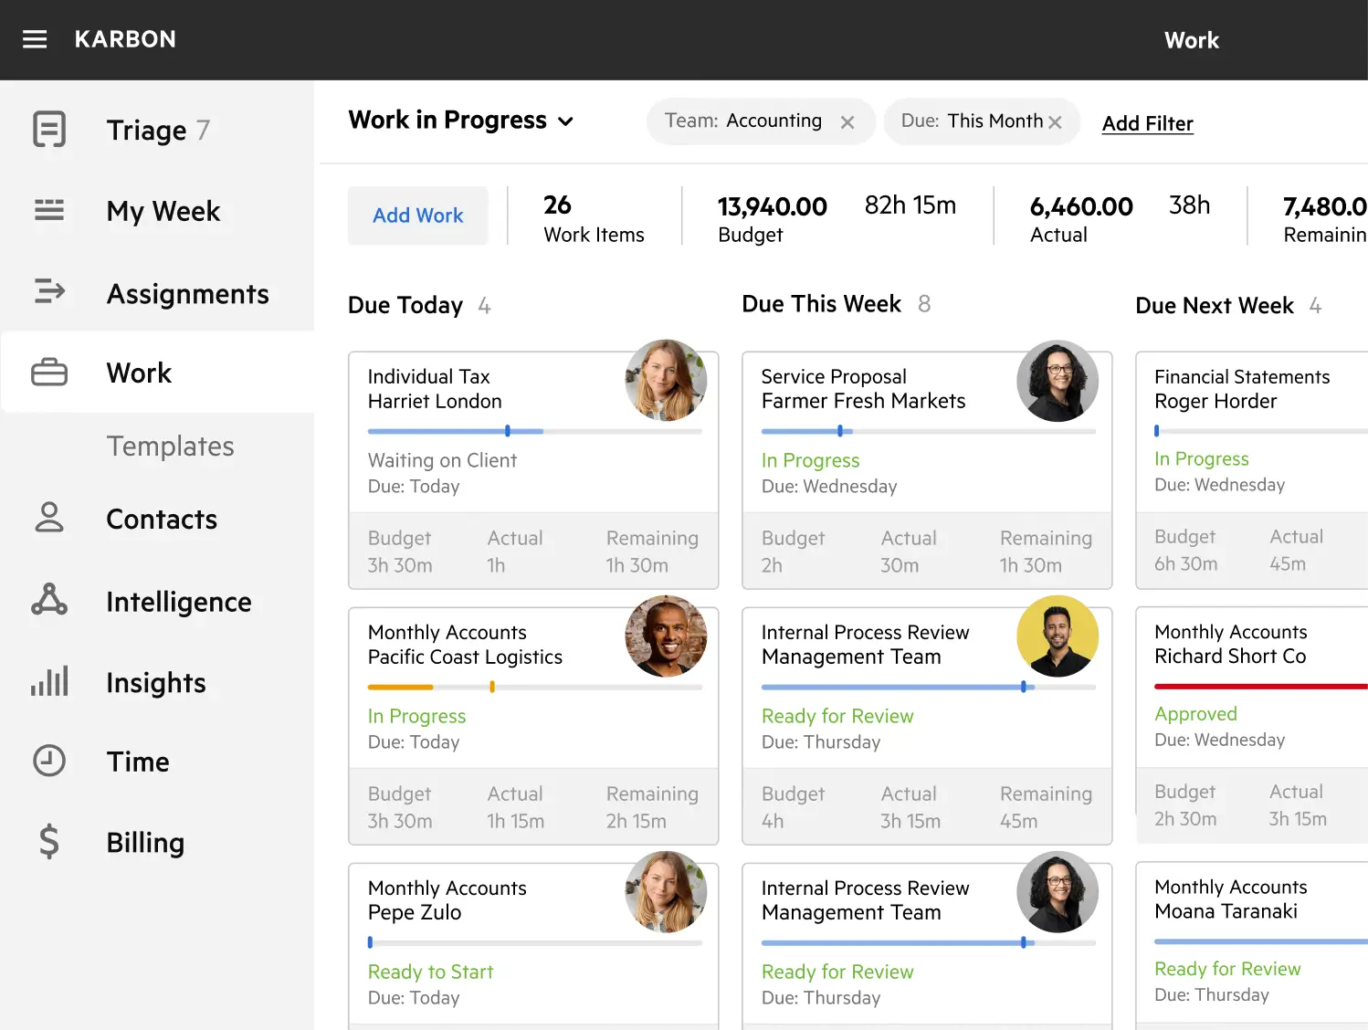This screenshot has height=1030, width=1368.
Task: Go to My Week
Action: coord(163,211)
